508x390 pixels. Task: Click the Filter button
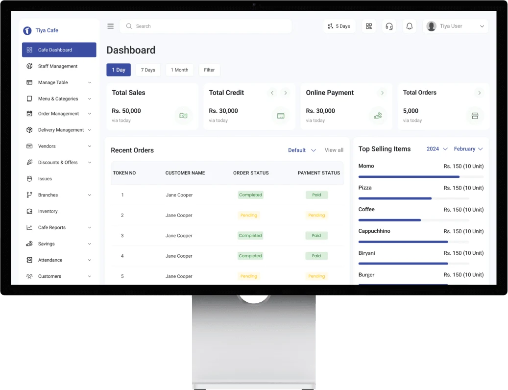pyautogui.click(x=209, y=70)
